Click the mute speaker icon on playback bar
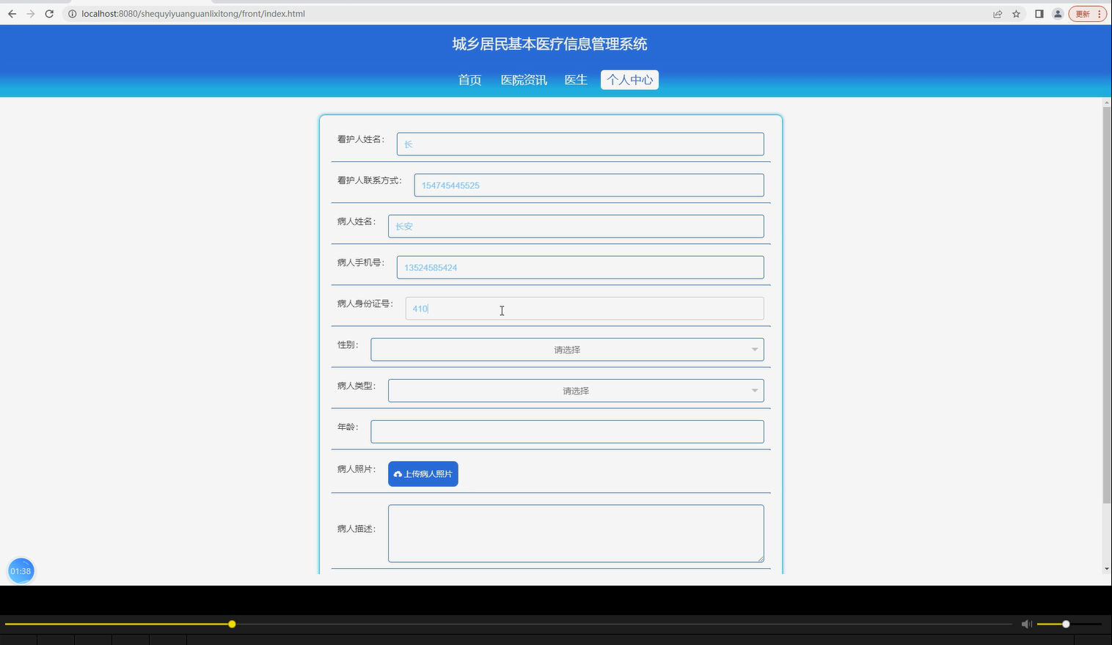The width and height of the screenshot is (1112, 645). pos(1026,624)
